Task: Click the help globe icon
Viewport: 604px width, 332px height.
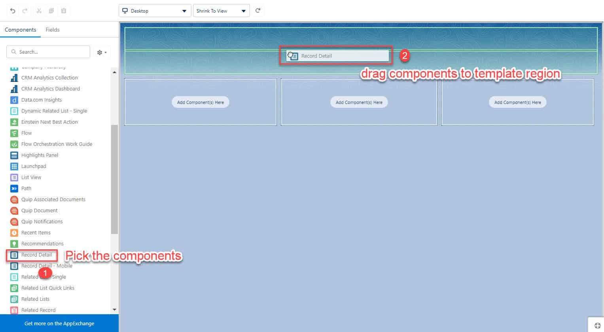Action: pyautogui.click(x=597, y=325)
